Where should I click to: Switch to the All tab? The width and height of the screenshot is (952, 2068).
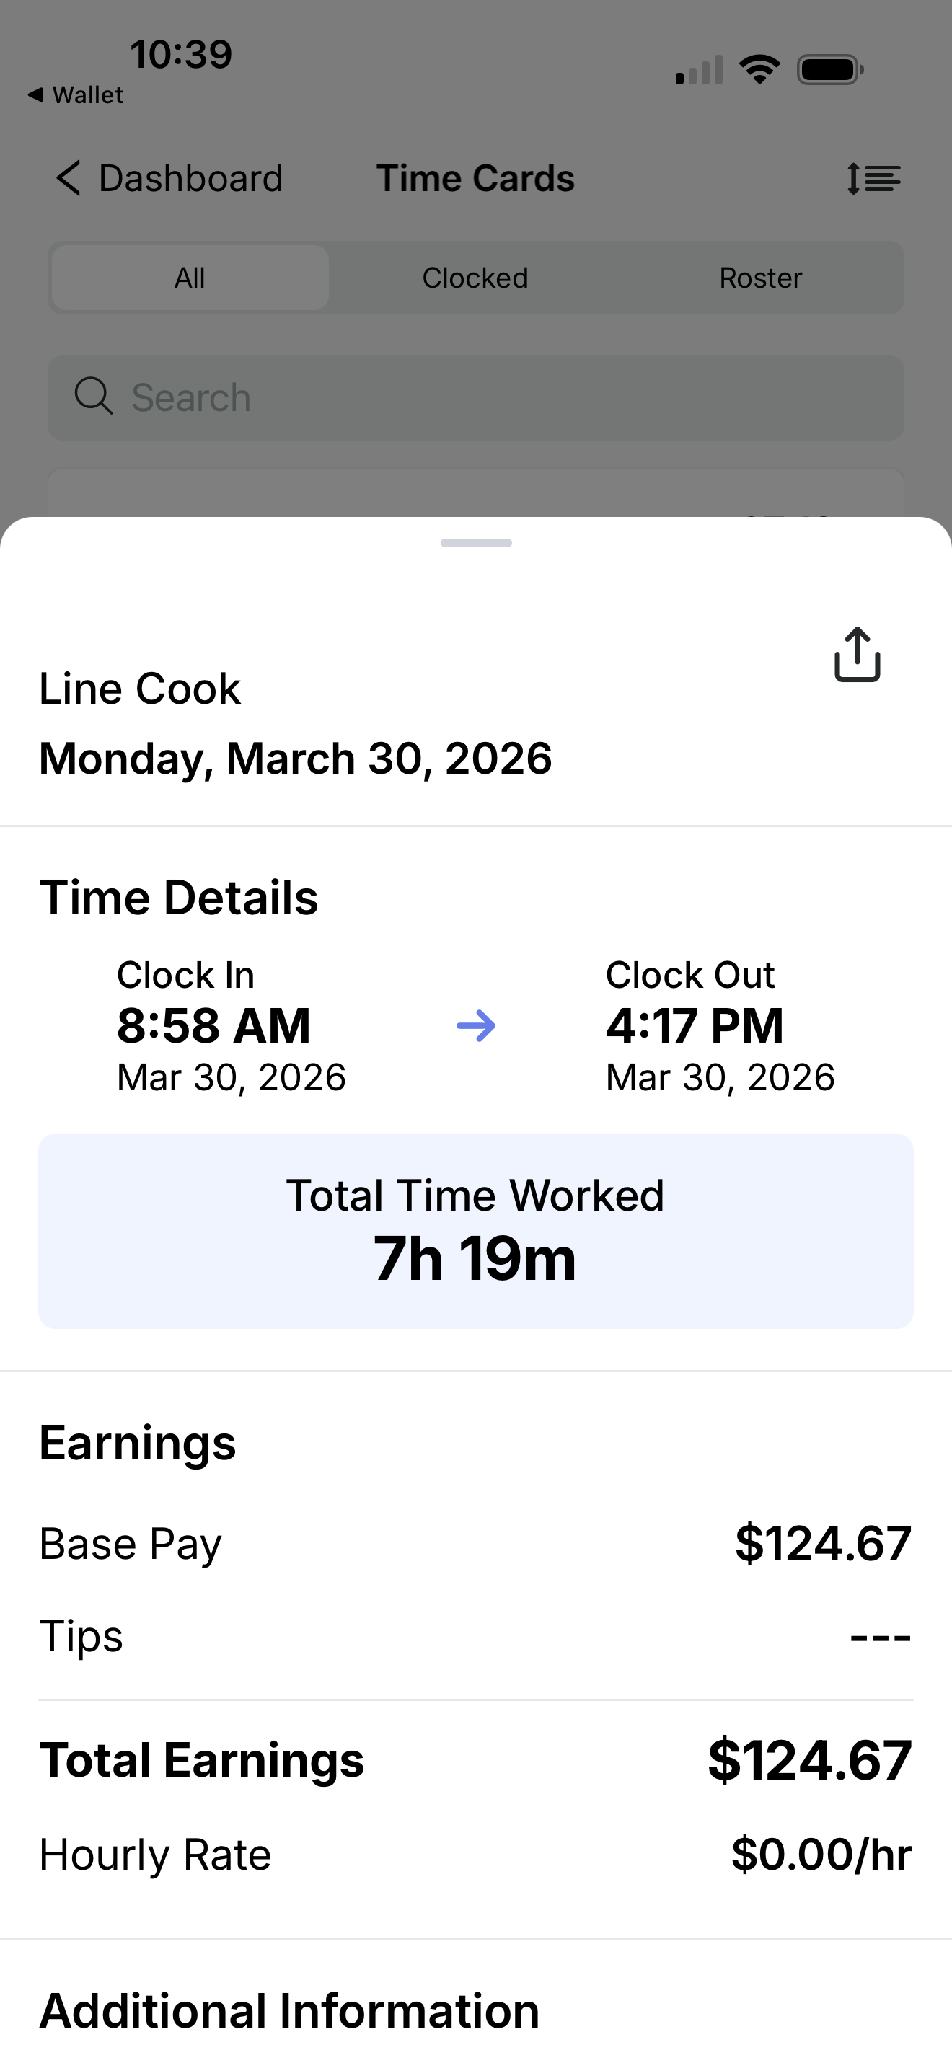[x=190, y=278]
